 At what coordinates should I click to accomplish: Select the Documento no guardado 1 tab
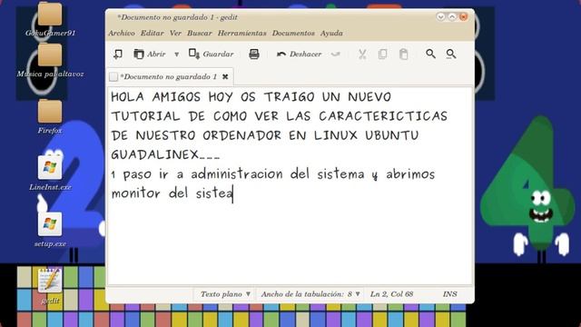coord(169,76)
